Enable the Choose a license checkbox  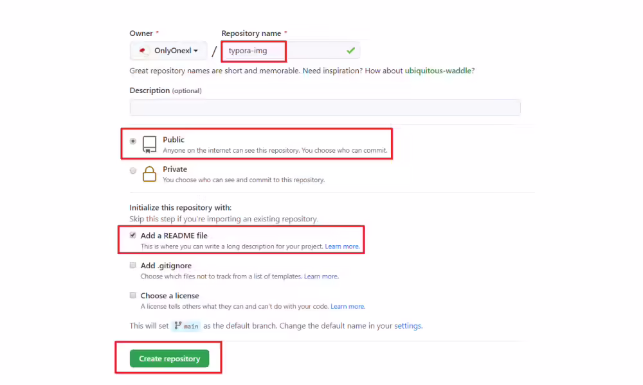(133, 295)
